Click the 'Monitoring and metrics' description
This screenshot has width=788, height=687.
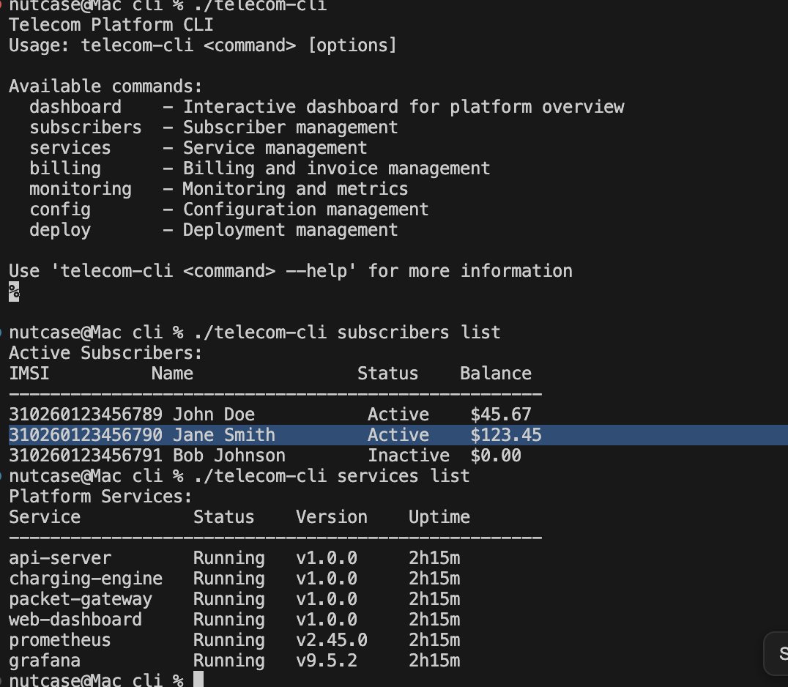[296, 189]
